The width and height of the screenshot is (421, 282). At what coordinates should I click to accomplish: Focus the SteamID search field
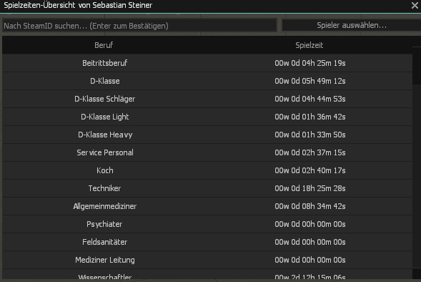click(x=139, y=26)
